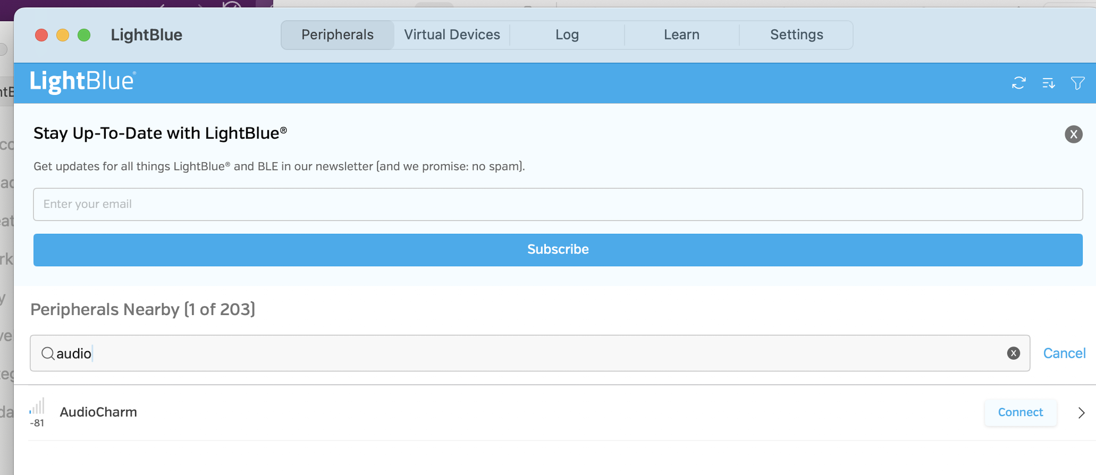Connect to the AudioCharm peripheral
This screenshot has height=475, width=1096.
[x=1020, y=412]
